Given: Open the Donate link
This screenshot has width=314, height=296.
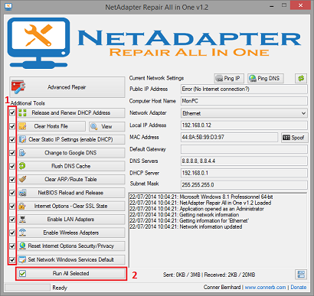Looking at the screenshot, I should tap(299, 288).
